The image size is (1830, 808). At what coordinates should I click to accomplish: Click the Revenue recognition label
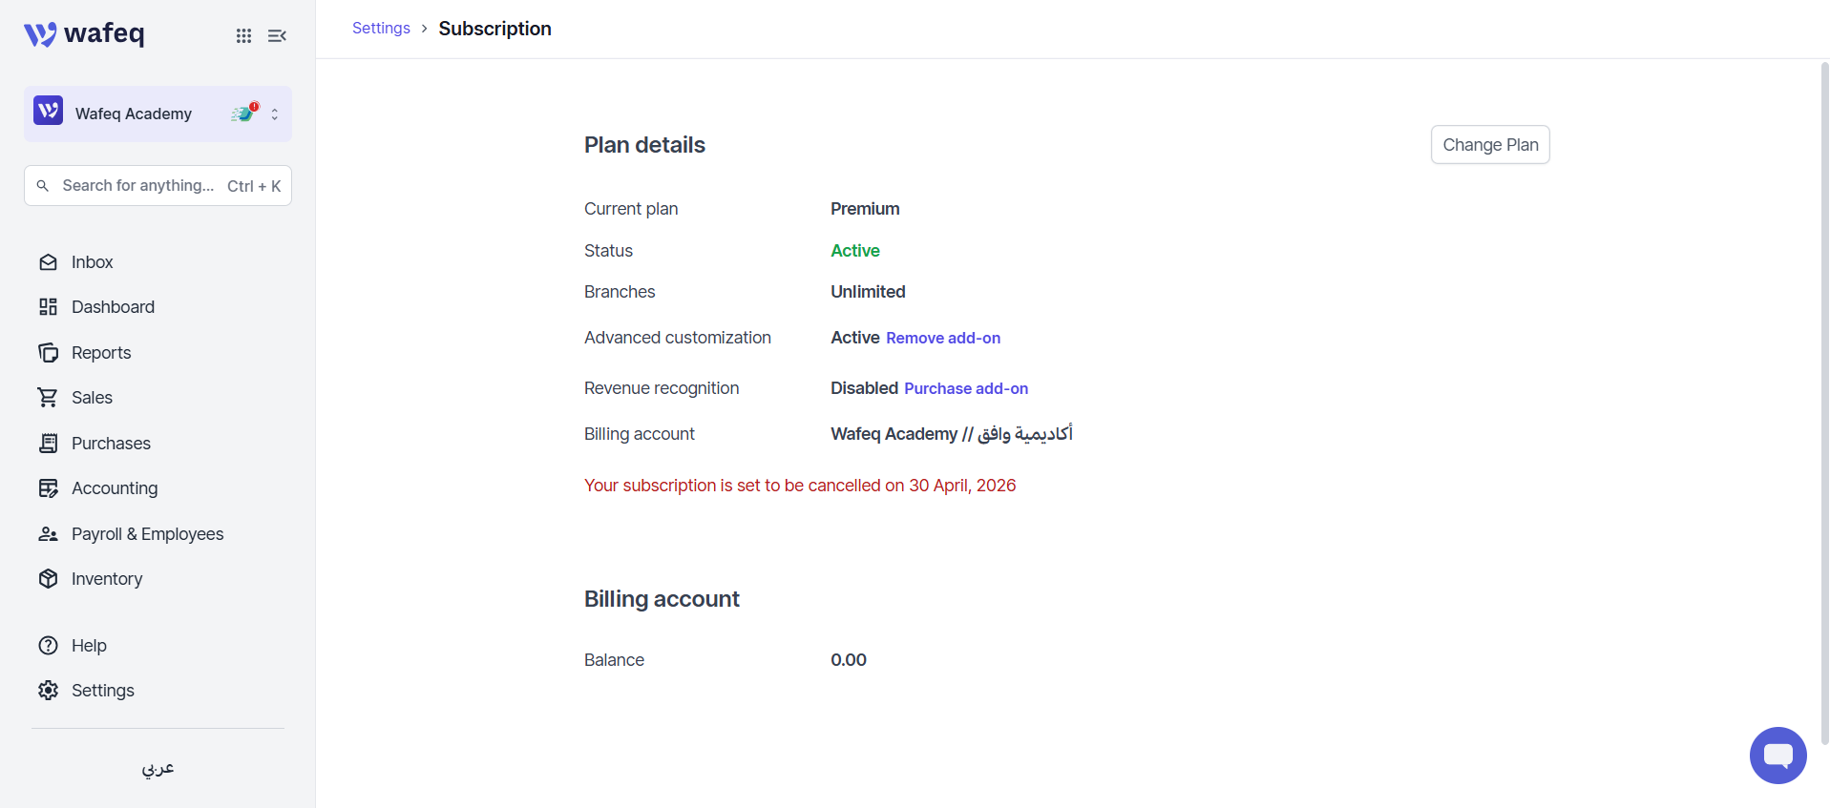pyautogui.click(x=662, y=388)
